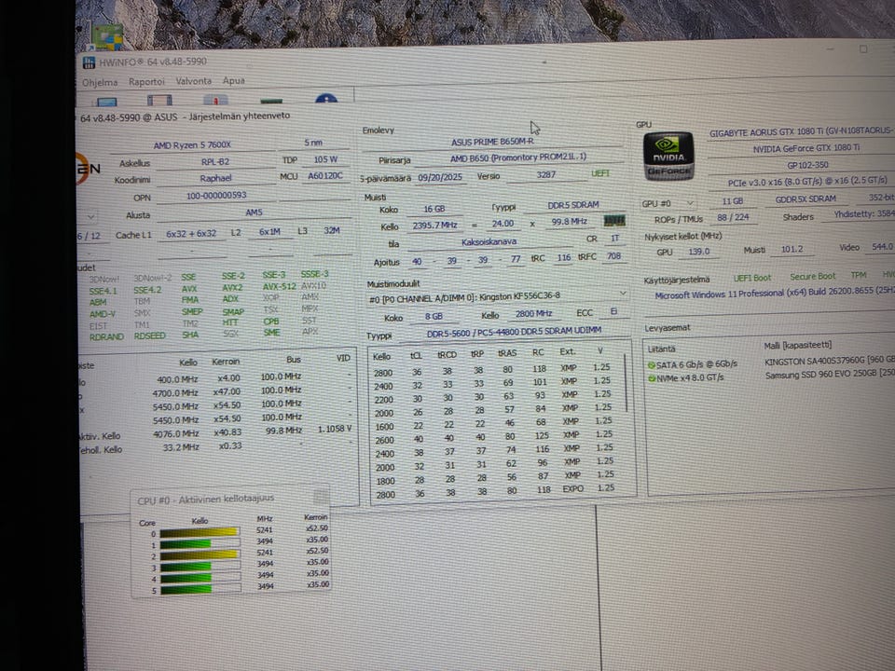Open the Valvonta menu
895x671 pixels.
[x=194, y=81]
